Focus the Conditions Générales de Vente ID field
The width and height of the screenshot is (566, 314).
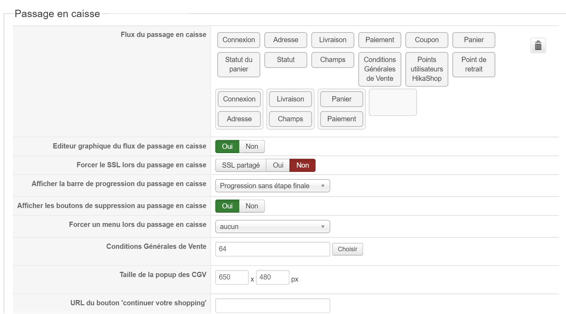click(x=272, y=249)
